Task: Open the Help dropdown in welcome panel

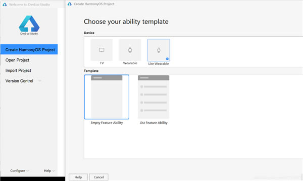Action: coord(49,170)
